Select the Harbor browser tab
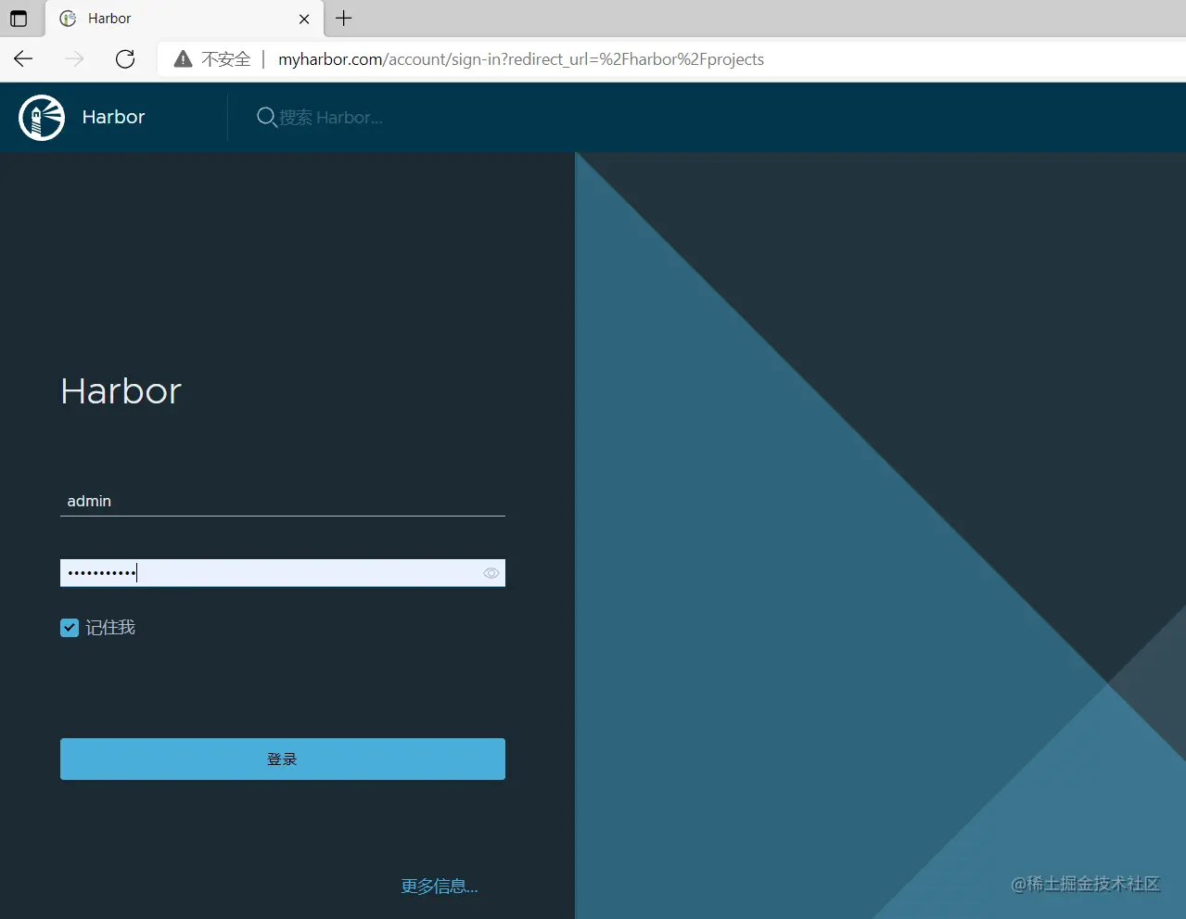 185,19
